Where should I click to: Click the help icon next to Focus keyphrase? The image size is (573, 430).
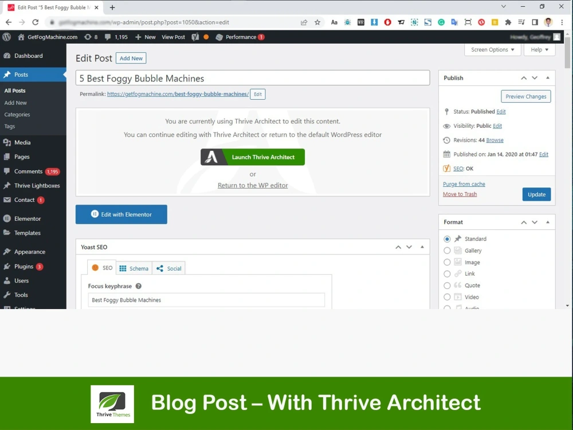coord(139,286)
